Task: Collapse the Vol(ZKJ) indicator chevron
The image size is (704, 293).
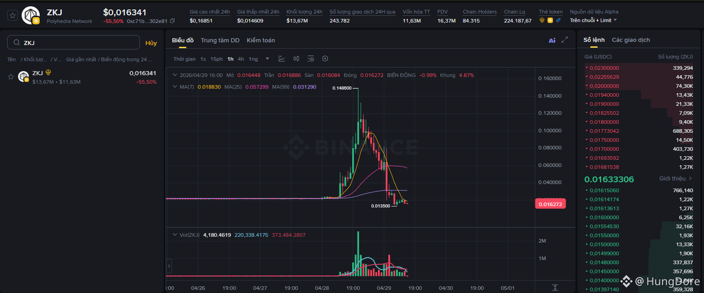Action: (x=175, y=235)
